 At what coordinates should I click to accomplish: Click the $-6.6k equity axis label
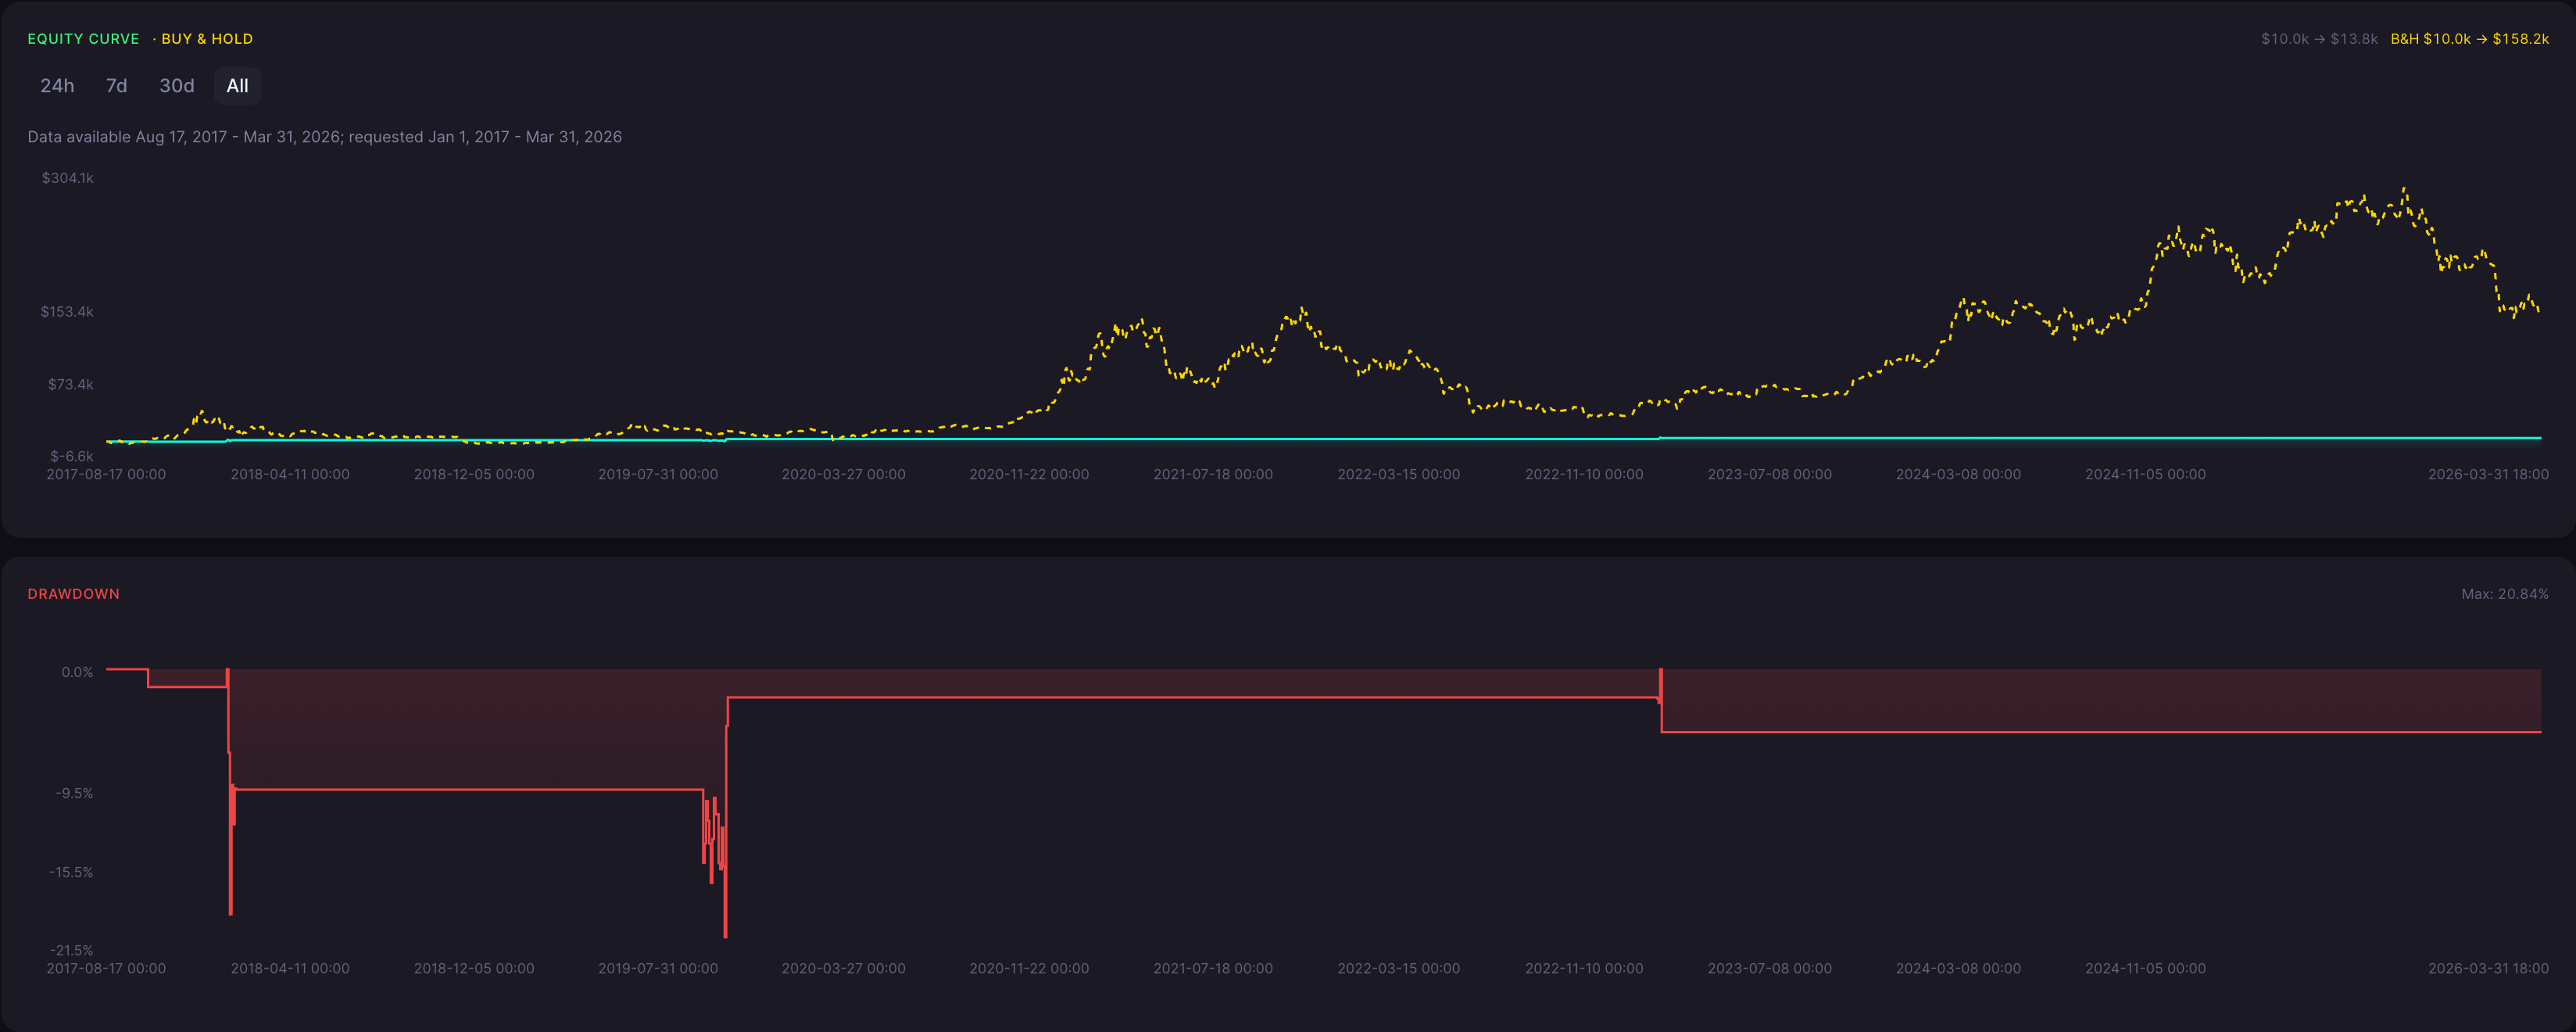tap(71, 456)
